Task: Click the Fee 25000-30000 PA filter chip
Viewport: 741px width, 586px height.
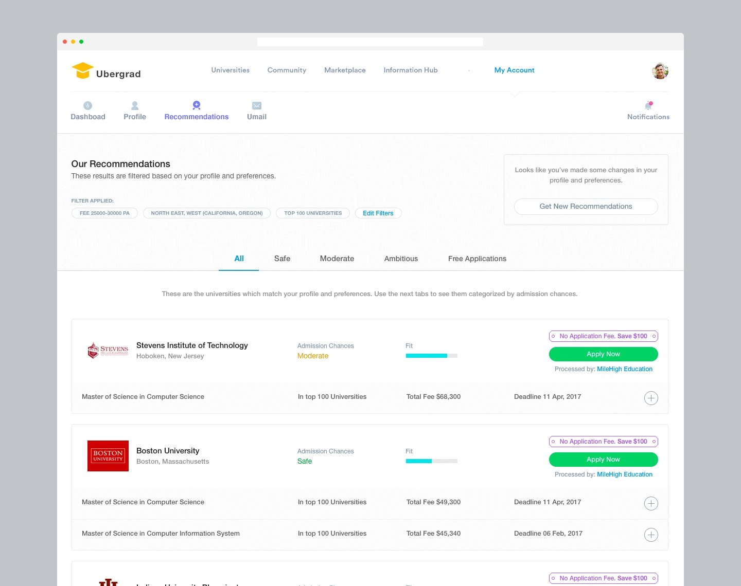Action: (x=104, y=213)
